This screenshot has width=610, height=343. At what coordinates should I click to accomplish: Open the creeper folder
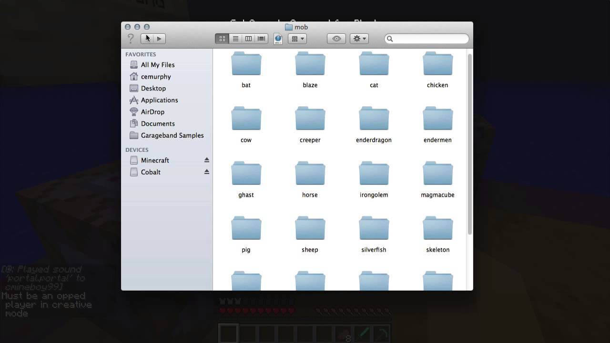pyautogui.click(x=310, y=119)
